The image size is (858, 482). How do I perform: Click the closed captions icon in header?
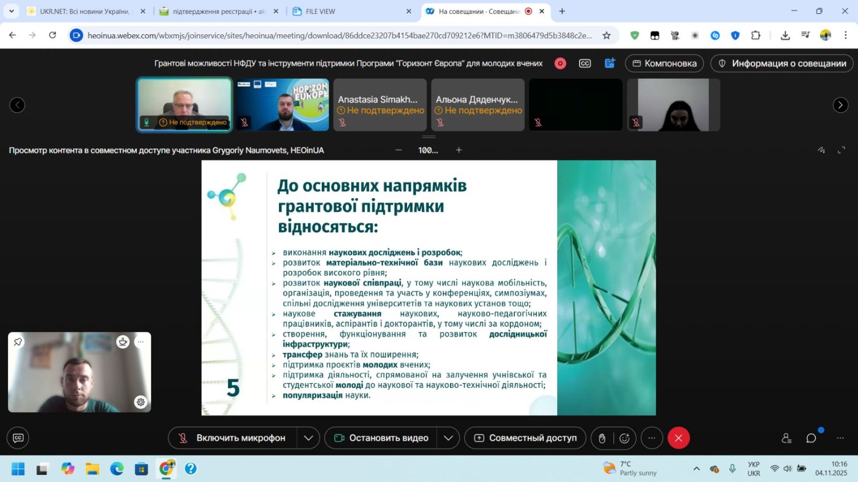coord(585,63)
